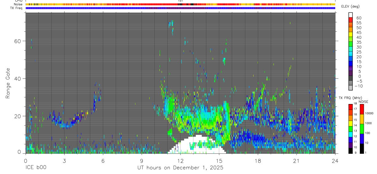Pick the green segment of the NOISE bar

click(361, 129)
